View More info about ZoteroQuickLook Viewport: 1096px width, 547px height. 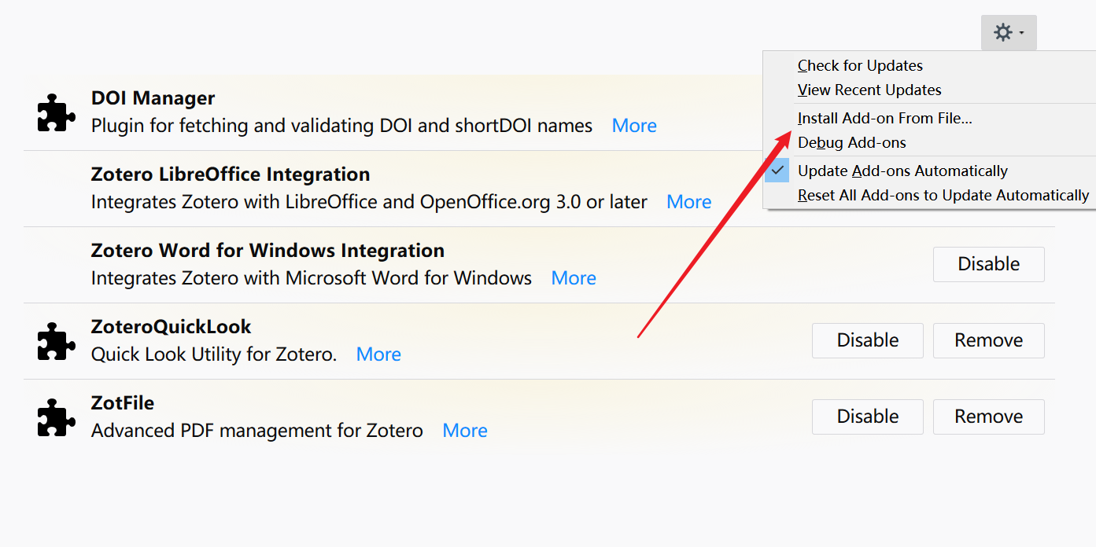(378, 354)
